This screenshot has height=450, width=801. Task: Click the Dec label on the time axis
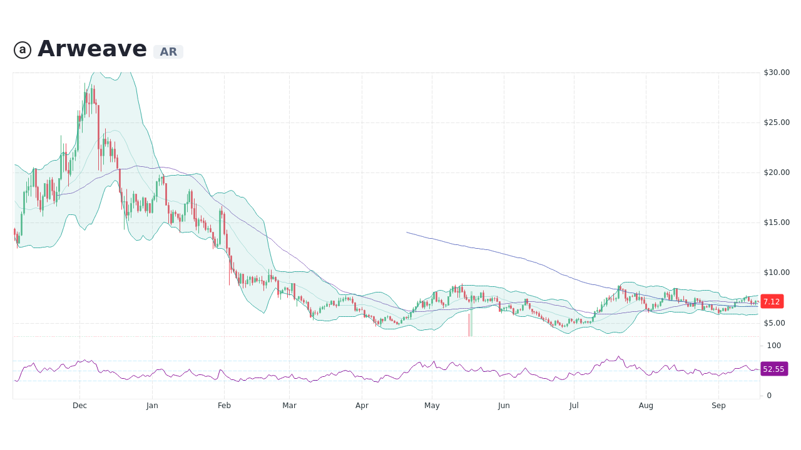(x=79, y=406)
